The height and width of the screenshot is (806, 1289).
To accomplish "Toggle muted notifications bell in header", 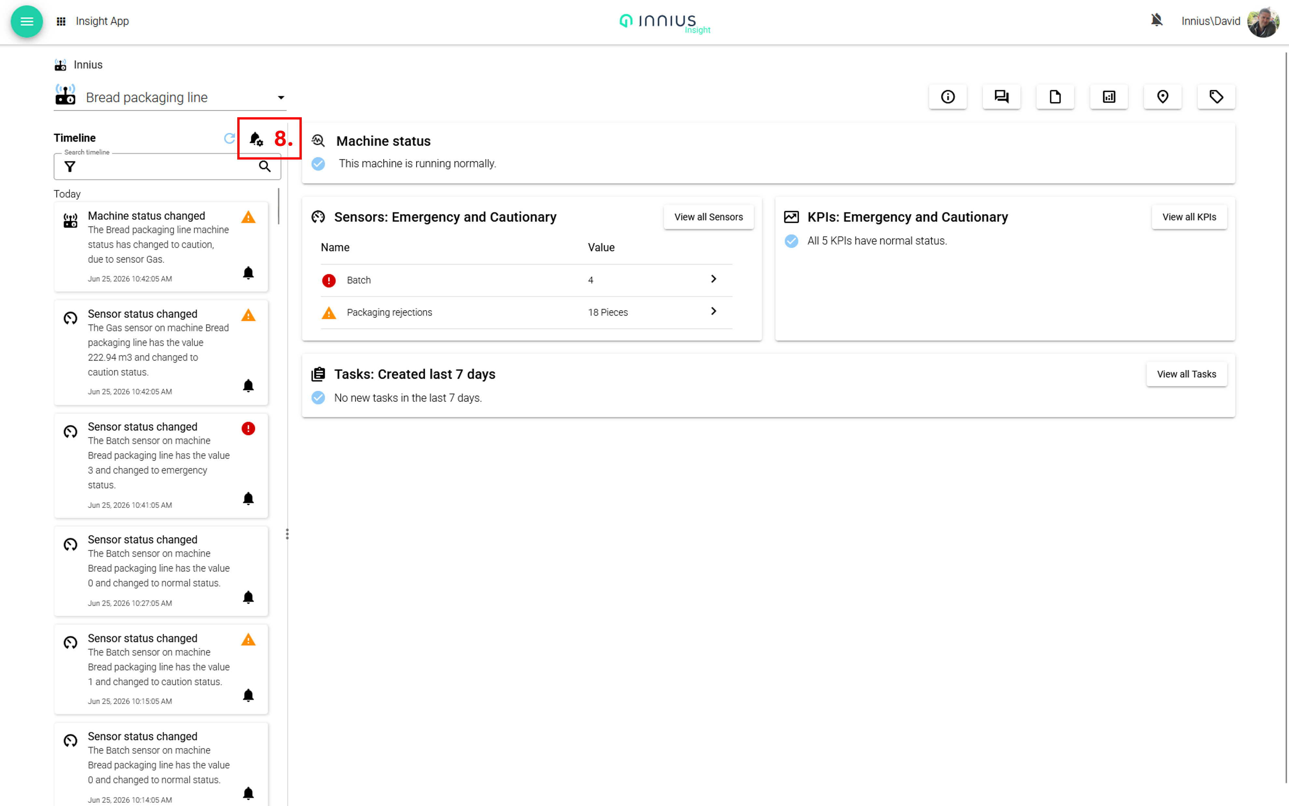I will 1157,21.
